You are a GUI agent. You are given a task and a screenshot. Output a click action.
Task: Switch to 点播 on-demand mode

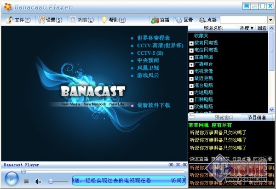(208, 20)
